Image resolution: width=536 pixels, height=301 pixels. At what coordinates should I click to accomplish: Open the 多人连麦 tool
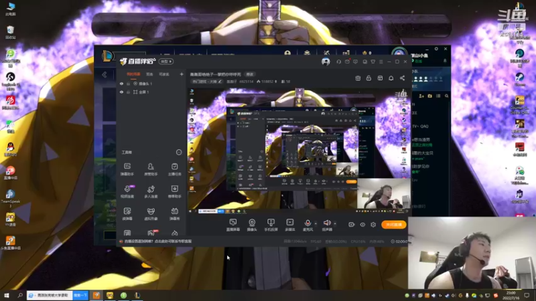point(151,191)
